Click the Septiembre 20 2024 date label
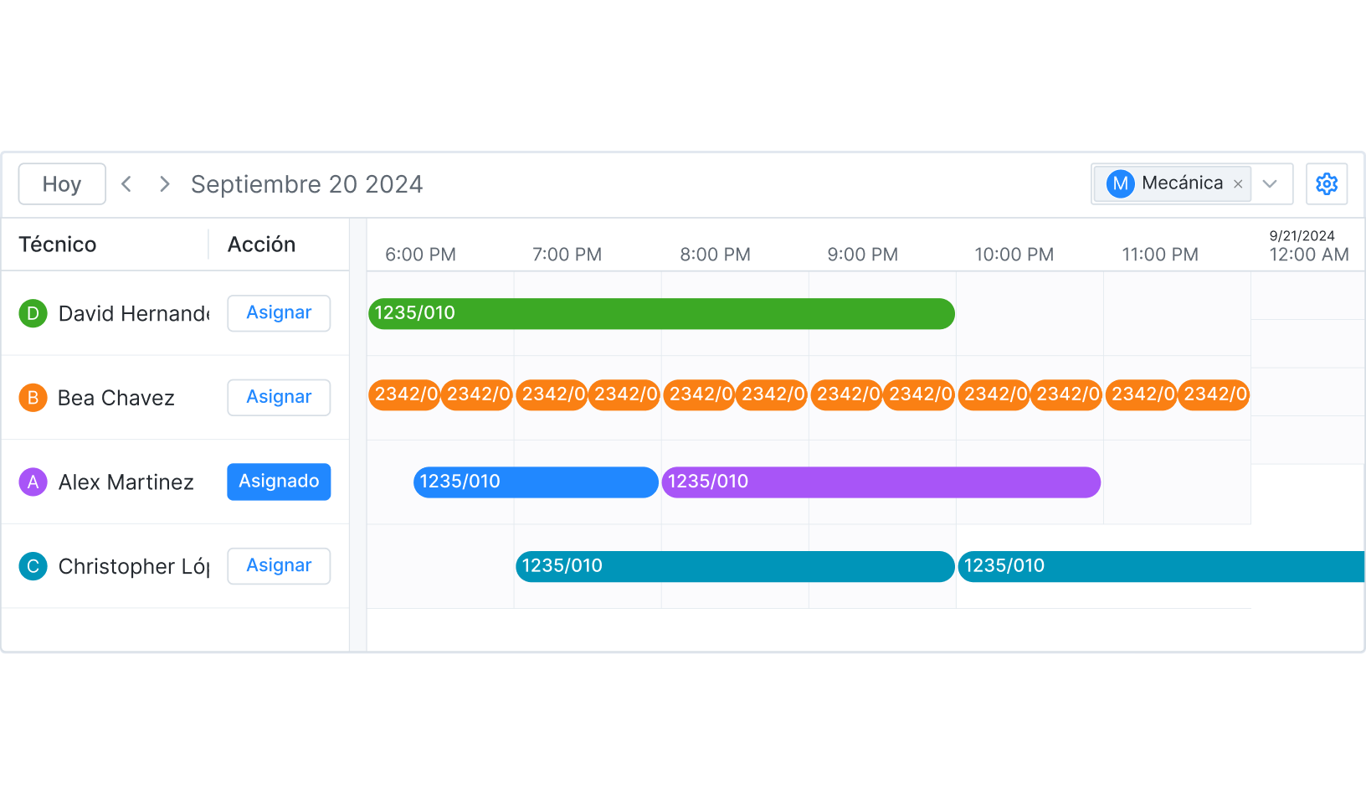The width and height of the screenshot is (1366, 804). pyautogui.click(x=307, y=183)
